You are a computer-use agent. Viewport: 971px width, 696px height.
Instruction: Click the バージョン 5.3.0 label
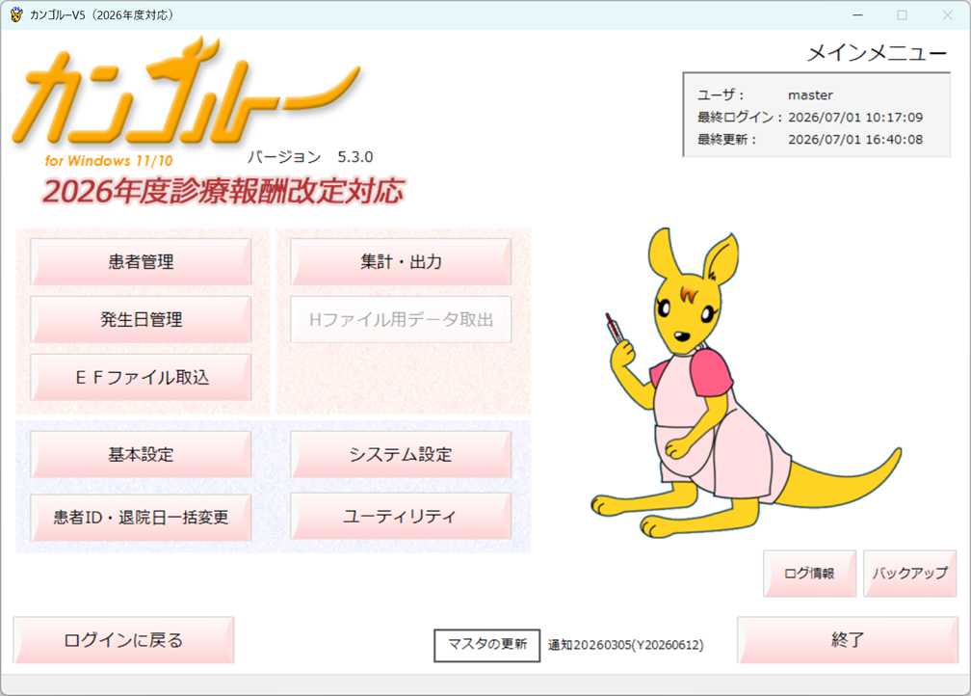(x=310, y=157)
